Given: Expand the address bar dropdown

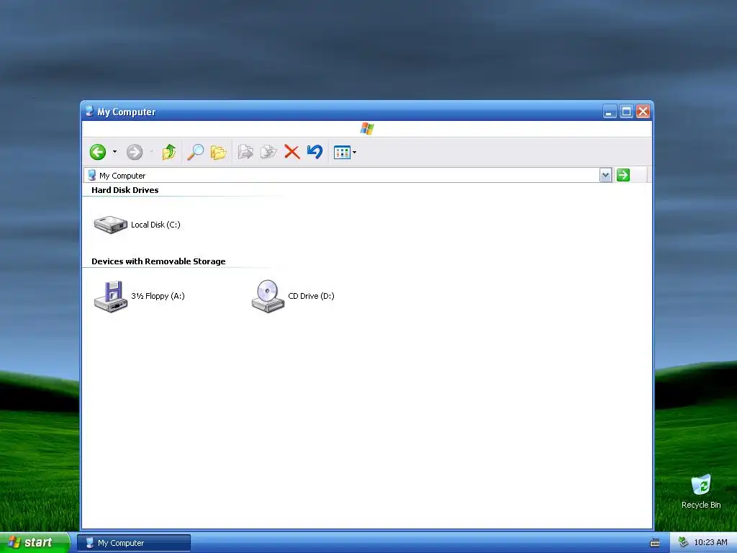Looking at the screenshot, I should [605, 176].
